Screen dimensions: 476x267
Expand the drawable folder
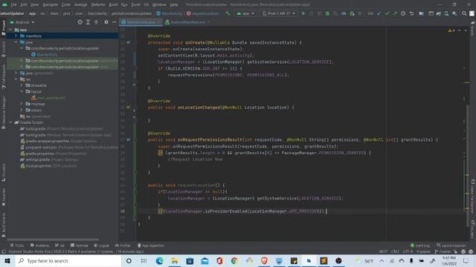22,85
